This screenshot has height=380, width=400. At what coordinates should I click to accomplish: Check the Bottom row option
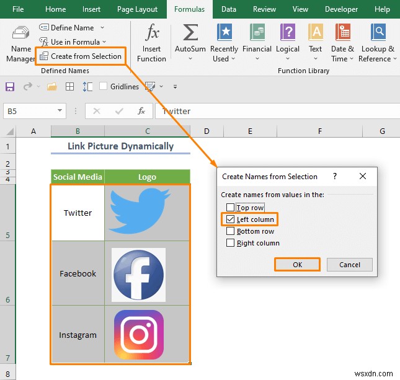click(x=230, y=231)
